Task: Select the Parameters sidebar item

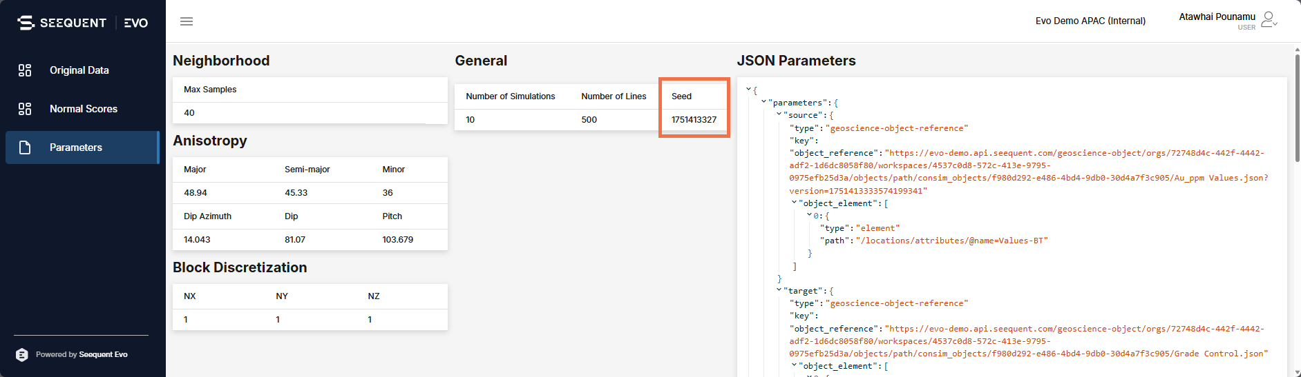Action: click(76, 147)
